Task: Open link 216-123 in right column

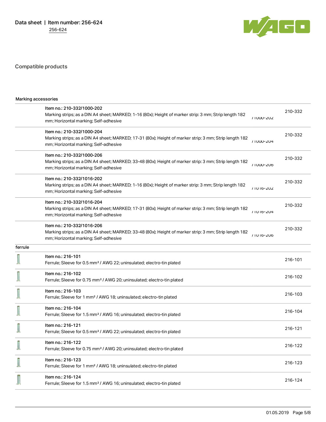Action: coord(293,363)
